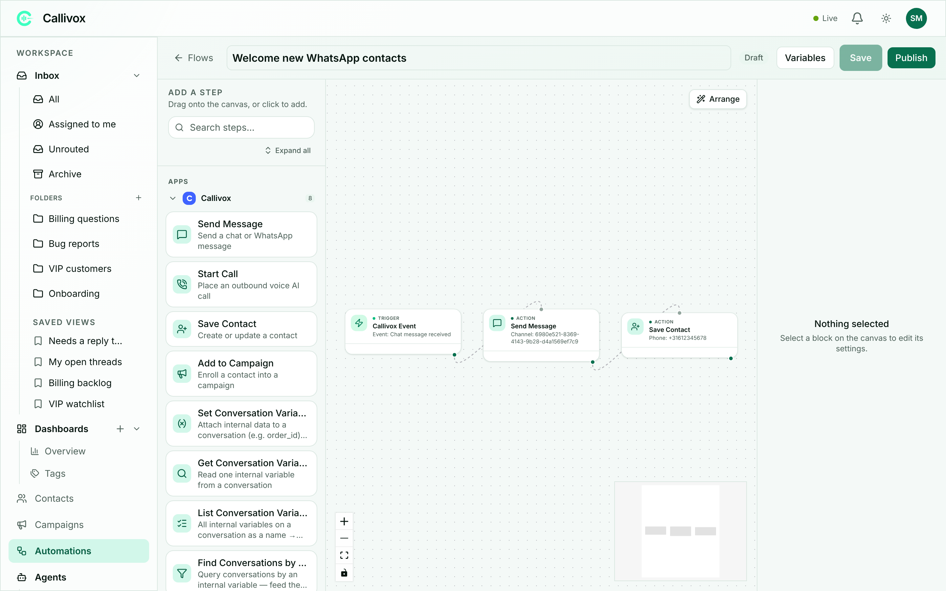Publish the flow
The height and width of the screenshot is (591, 946).
911,58
